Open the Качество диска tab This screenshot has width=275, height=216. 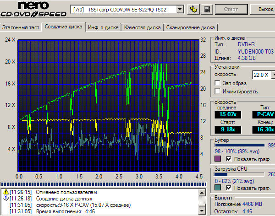pos(142,27)
